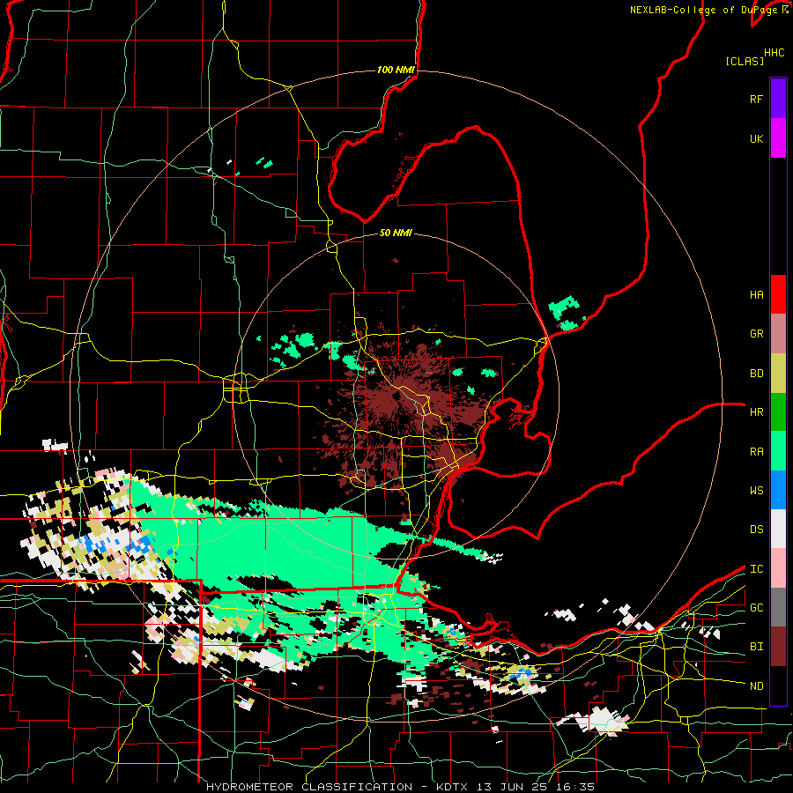Image resolution: width=793 pixels, height=793 pixels.
Task: Pick the HR dark green legend swatch
Action: [x=778, y=412]
